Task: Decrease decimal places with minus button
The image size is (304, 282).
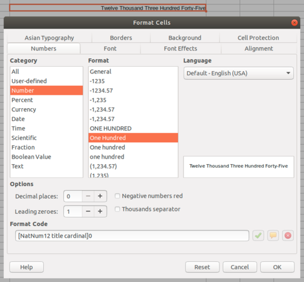Action: click(88, 196)
